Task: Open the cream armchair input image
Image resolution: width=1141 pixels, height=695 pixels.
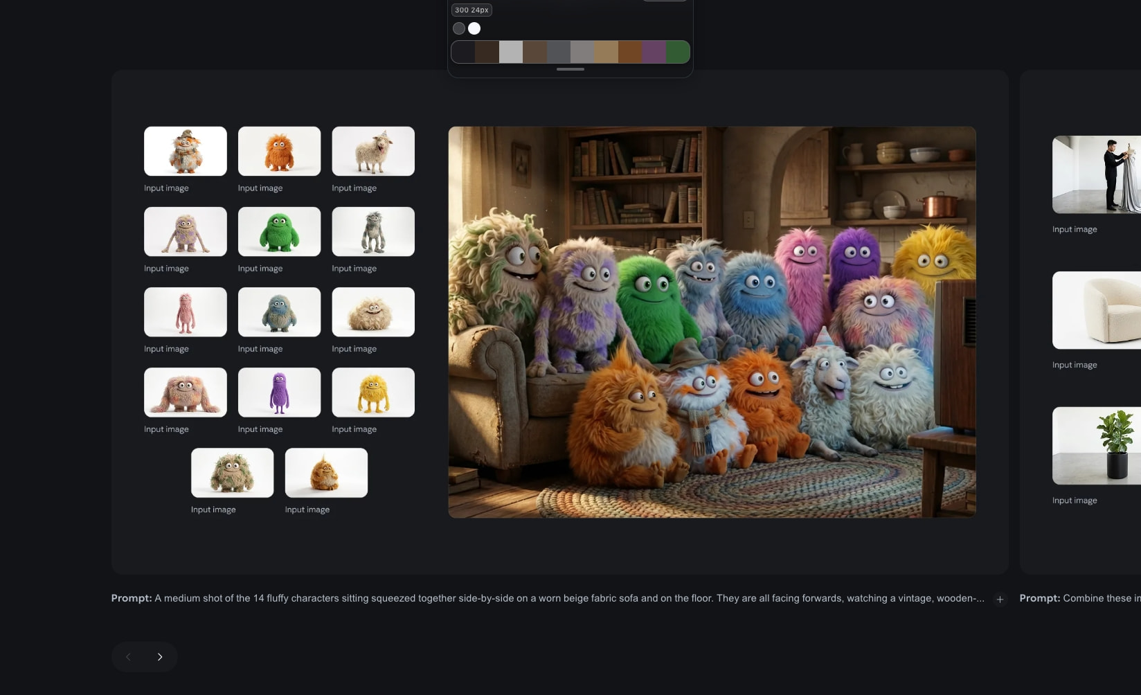Action: pos(1097,310)
